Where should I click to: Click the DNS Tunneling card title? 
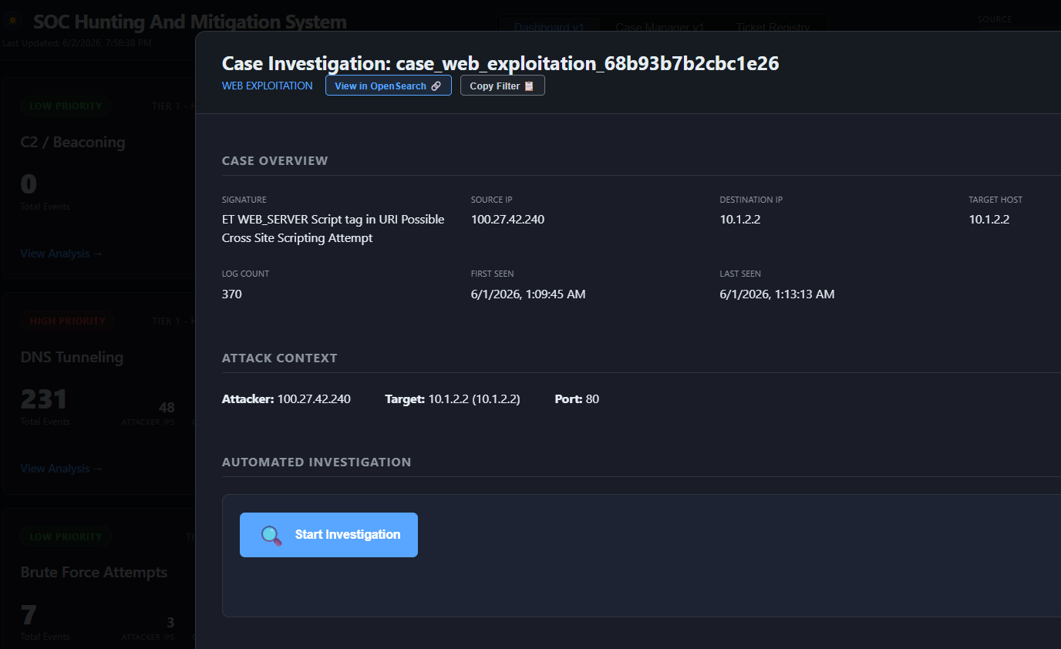pyautogui.click(x=72, y=358)
